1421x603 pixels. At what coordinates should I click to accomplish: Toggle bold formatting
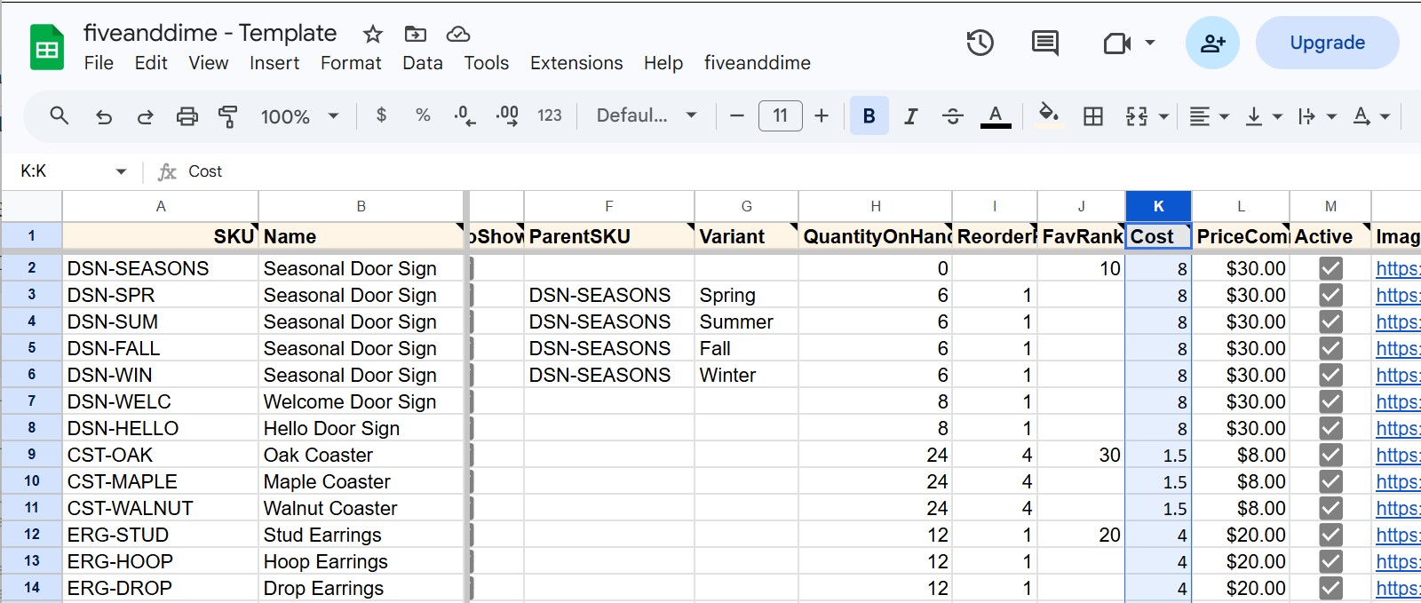(x=869, y=116)
